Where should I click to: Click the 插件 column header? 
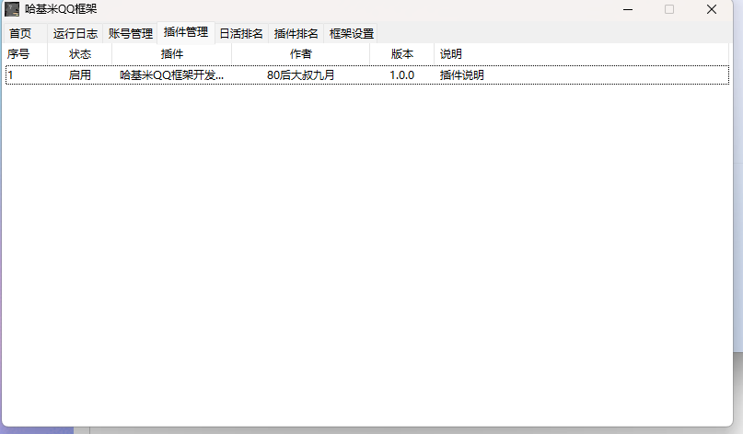172,54
